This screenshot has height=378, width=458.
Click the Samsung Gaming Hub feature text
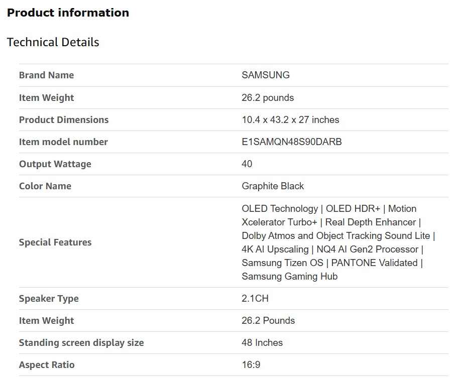click(289, 277)
